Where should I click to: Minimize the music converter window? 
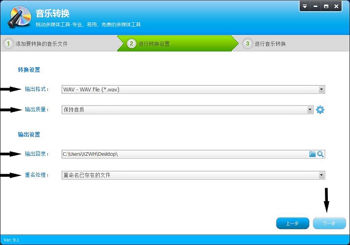point(316,6)
